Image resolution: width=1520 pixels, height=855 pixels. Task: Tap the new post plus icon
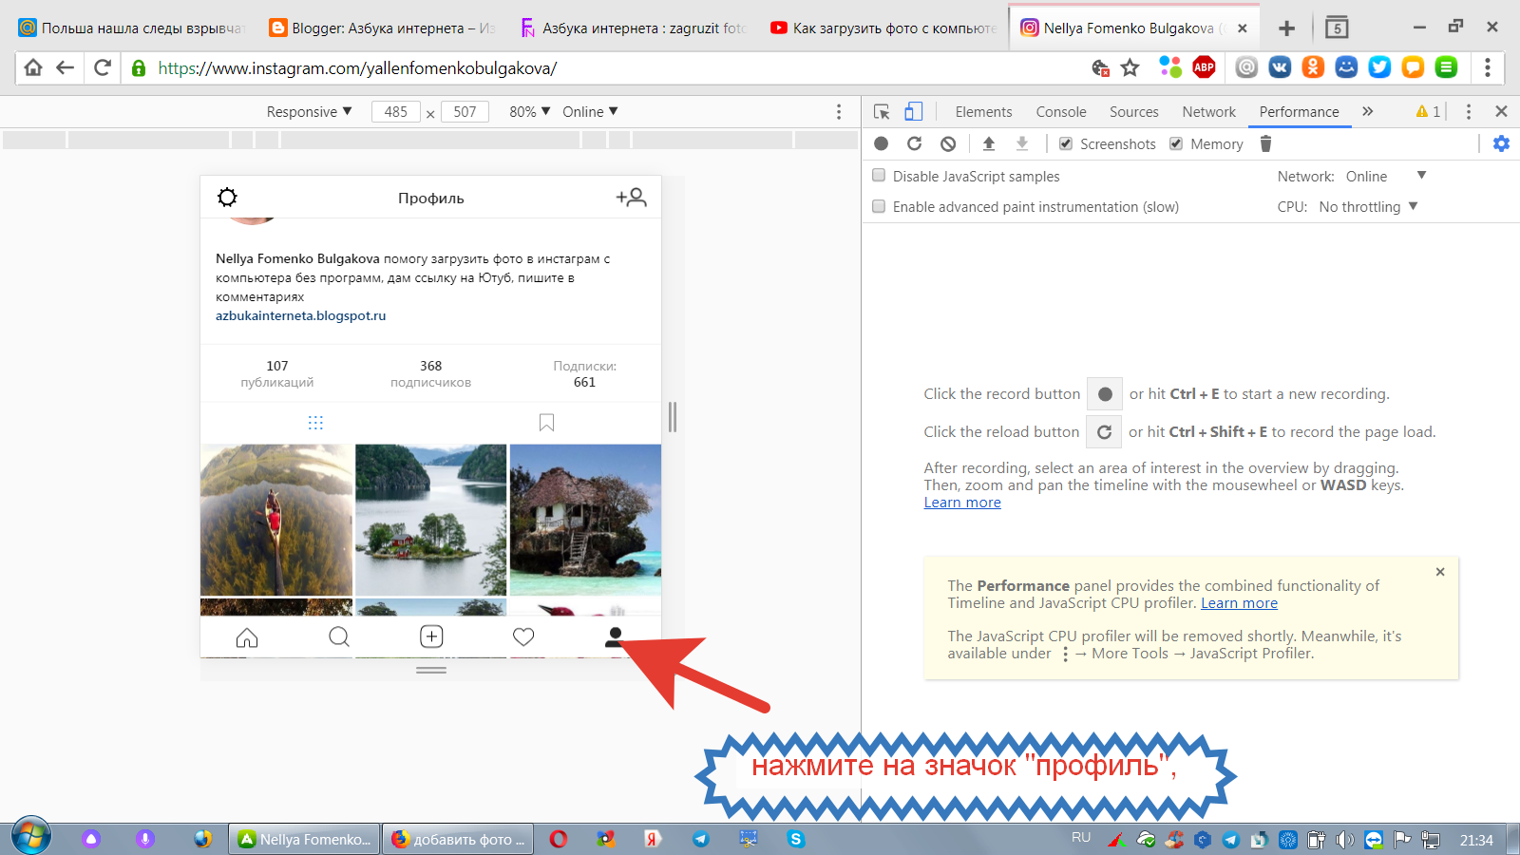[431, 636]
